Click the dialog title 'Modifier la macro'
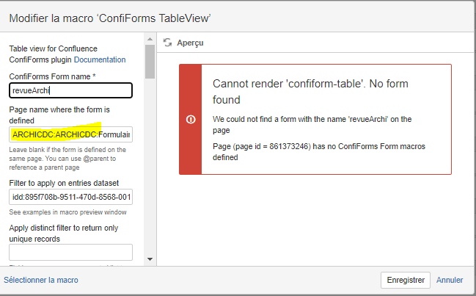 pos(110,18)
